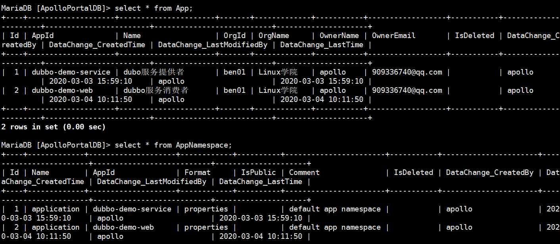560x244 pixels.
Task: Click the IsPublic column header
Action: (x=258, y=172)
